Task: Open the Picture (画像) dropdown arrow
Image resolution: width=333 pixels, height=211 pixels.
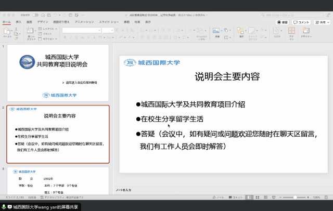Action: coord(221,31)
